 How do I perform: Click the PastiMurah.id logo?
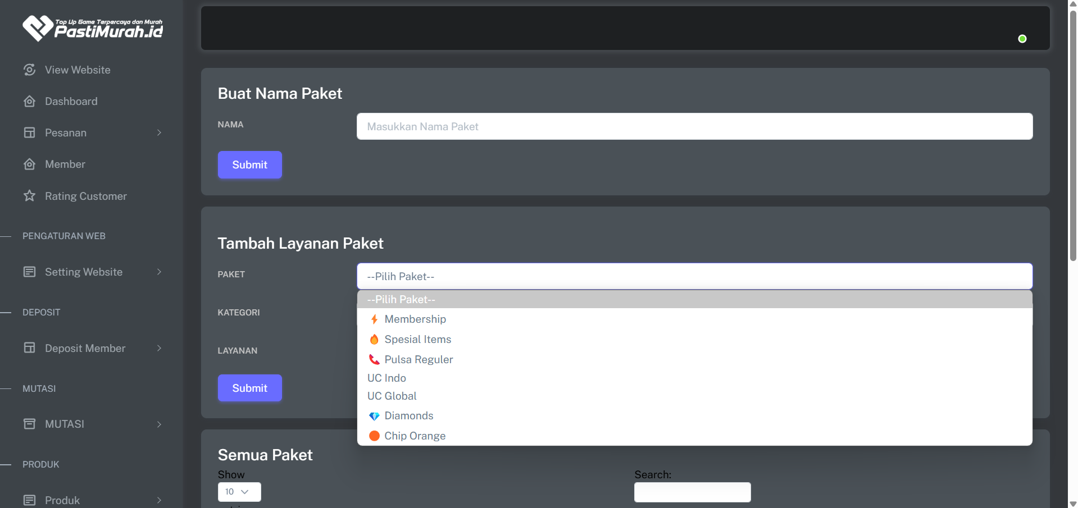pos(93,28)
